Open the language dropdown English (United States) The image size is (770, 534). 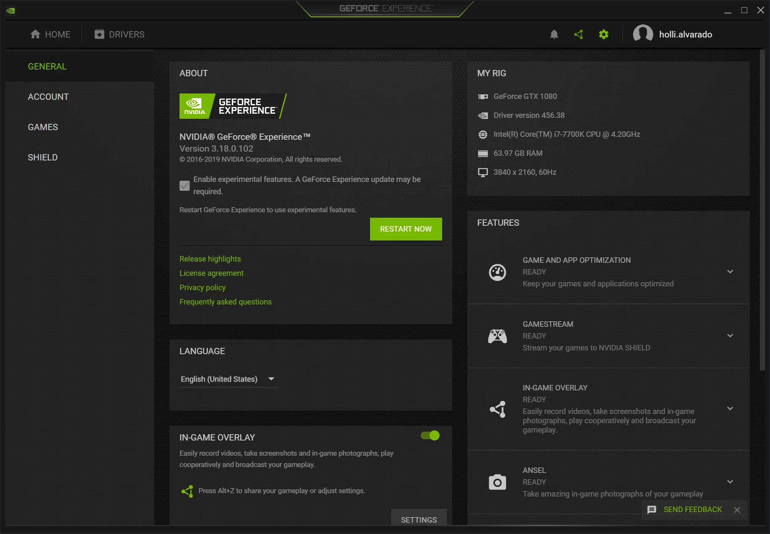229,379
